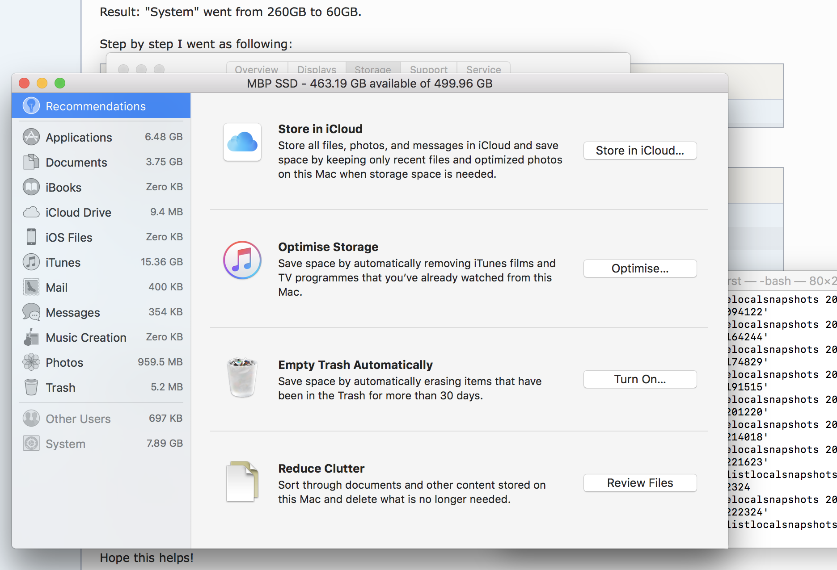Click the System gear icon

31,444
